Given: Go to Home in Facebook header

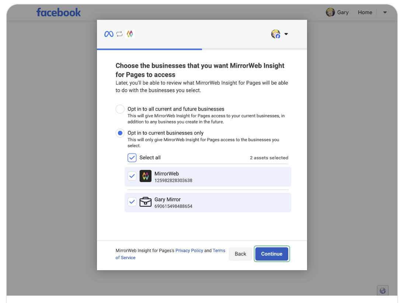Looking at the screenshot, I should coord(365,13).
